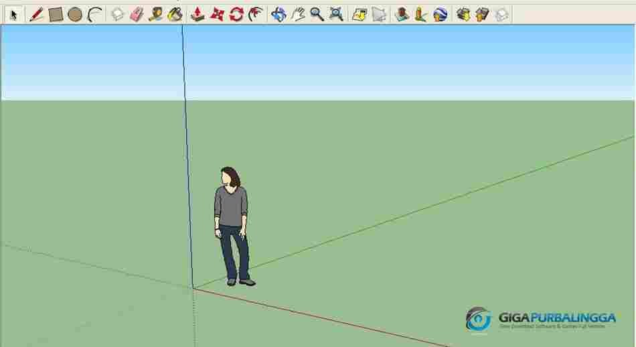
Task: Toggle the terrain display icon
Action: pos(379,15)
